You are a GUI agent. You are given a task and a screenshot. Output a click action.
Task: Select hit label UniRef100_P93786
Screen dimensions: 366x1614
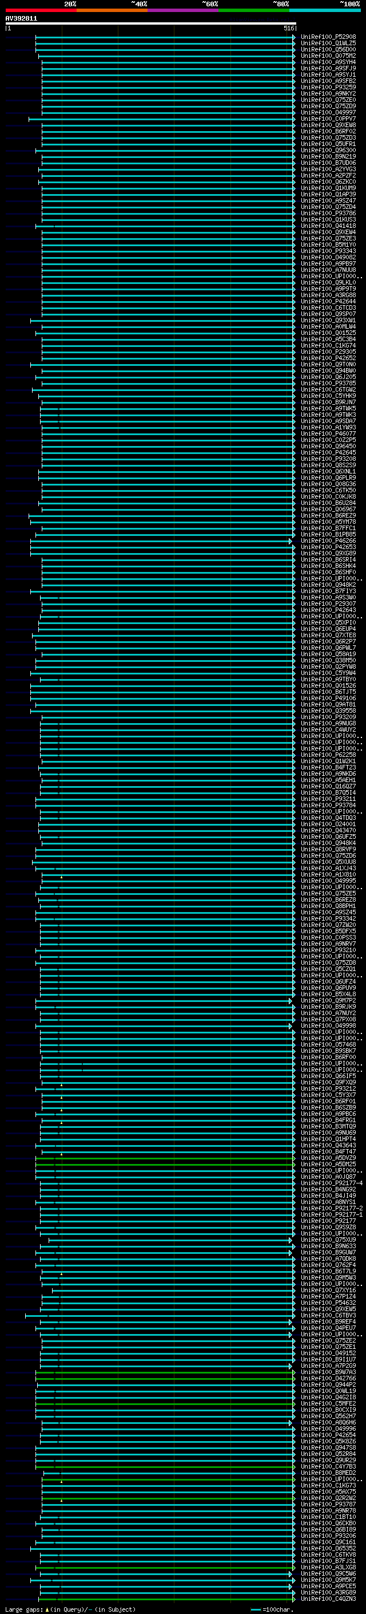tap(328, 214)
